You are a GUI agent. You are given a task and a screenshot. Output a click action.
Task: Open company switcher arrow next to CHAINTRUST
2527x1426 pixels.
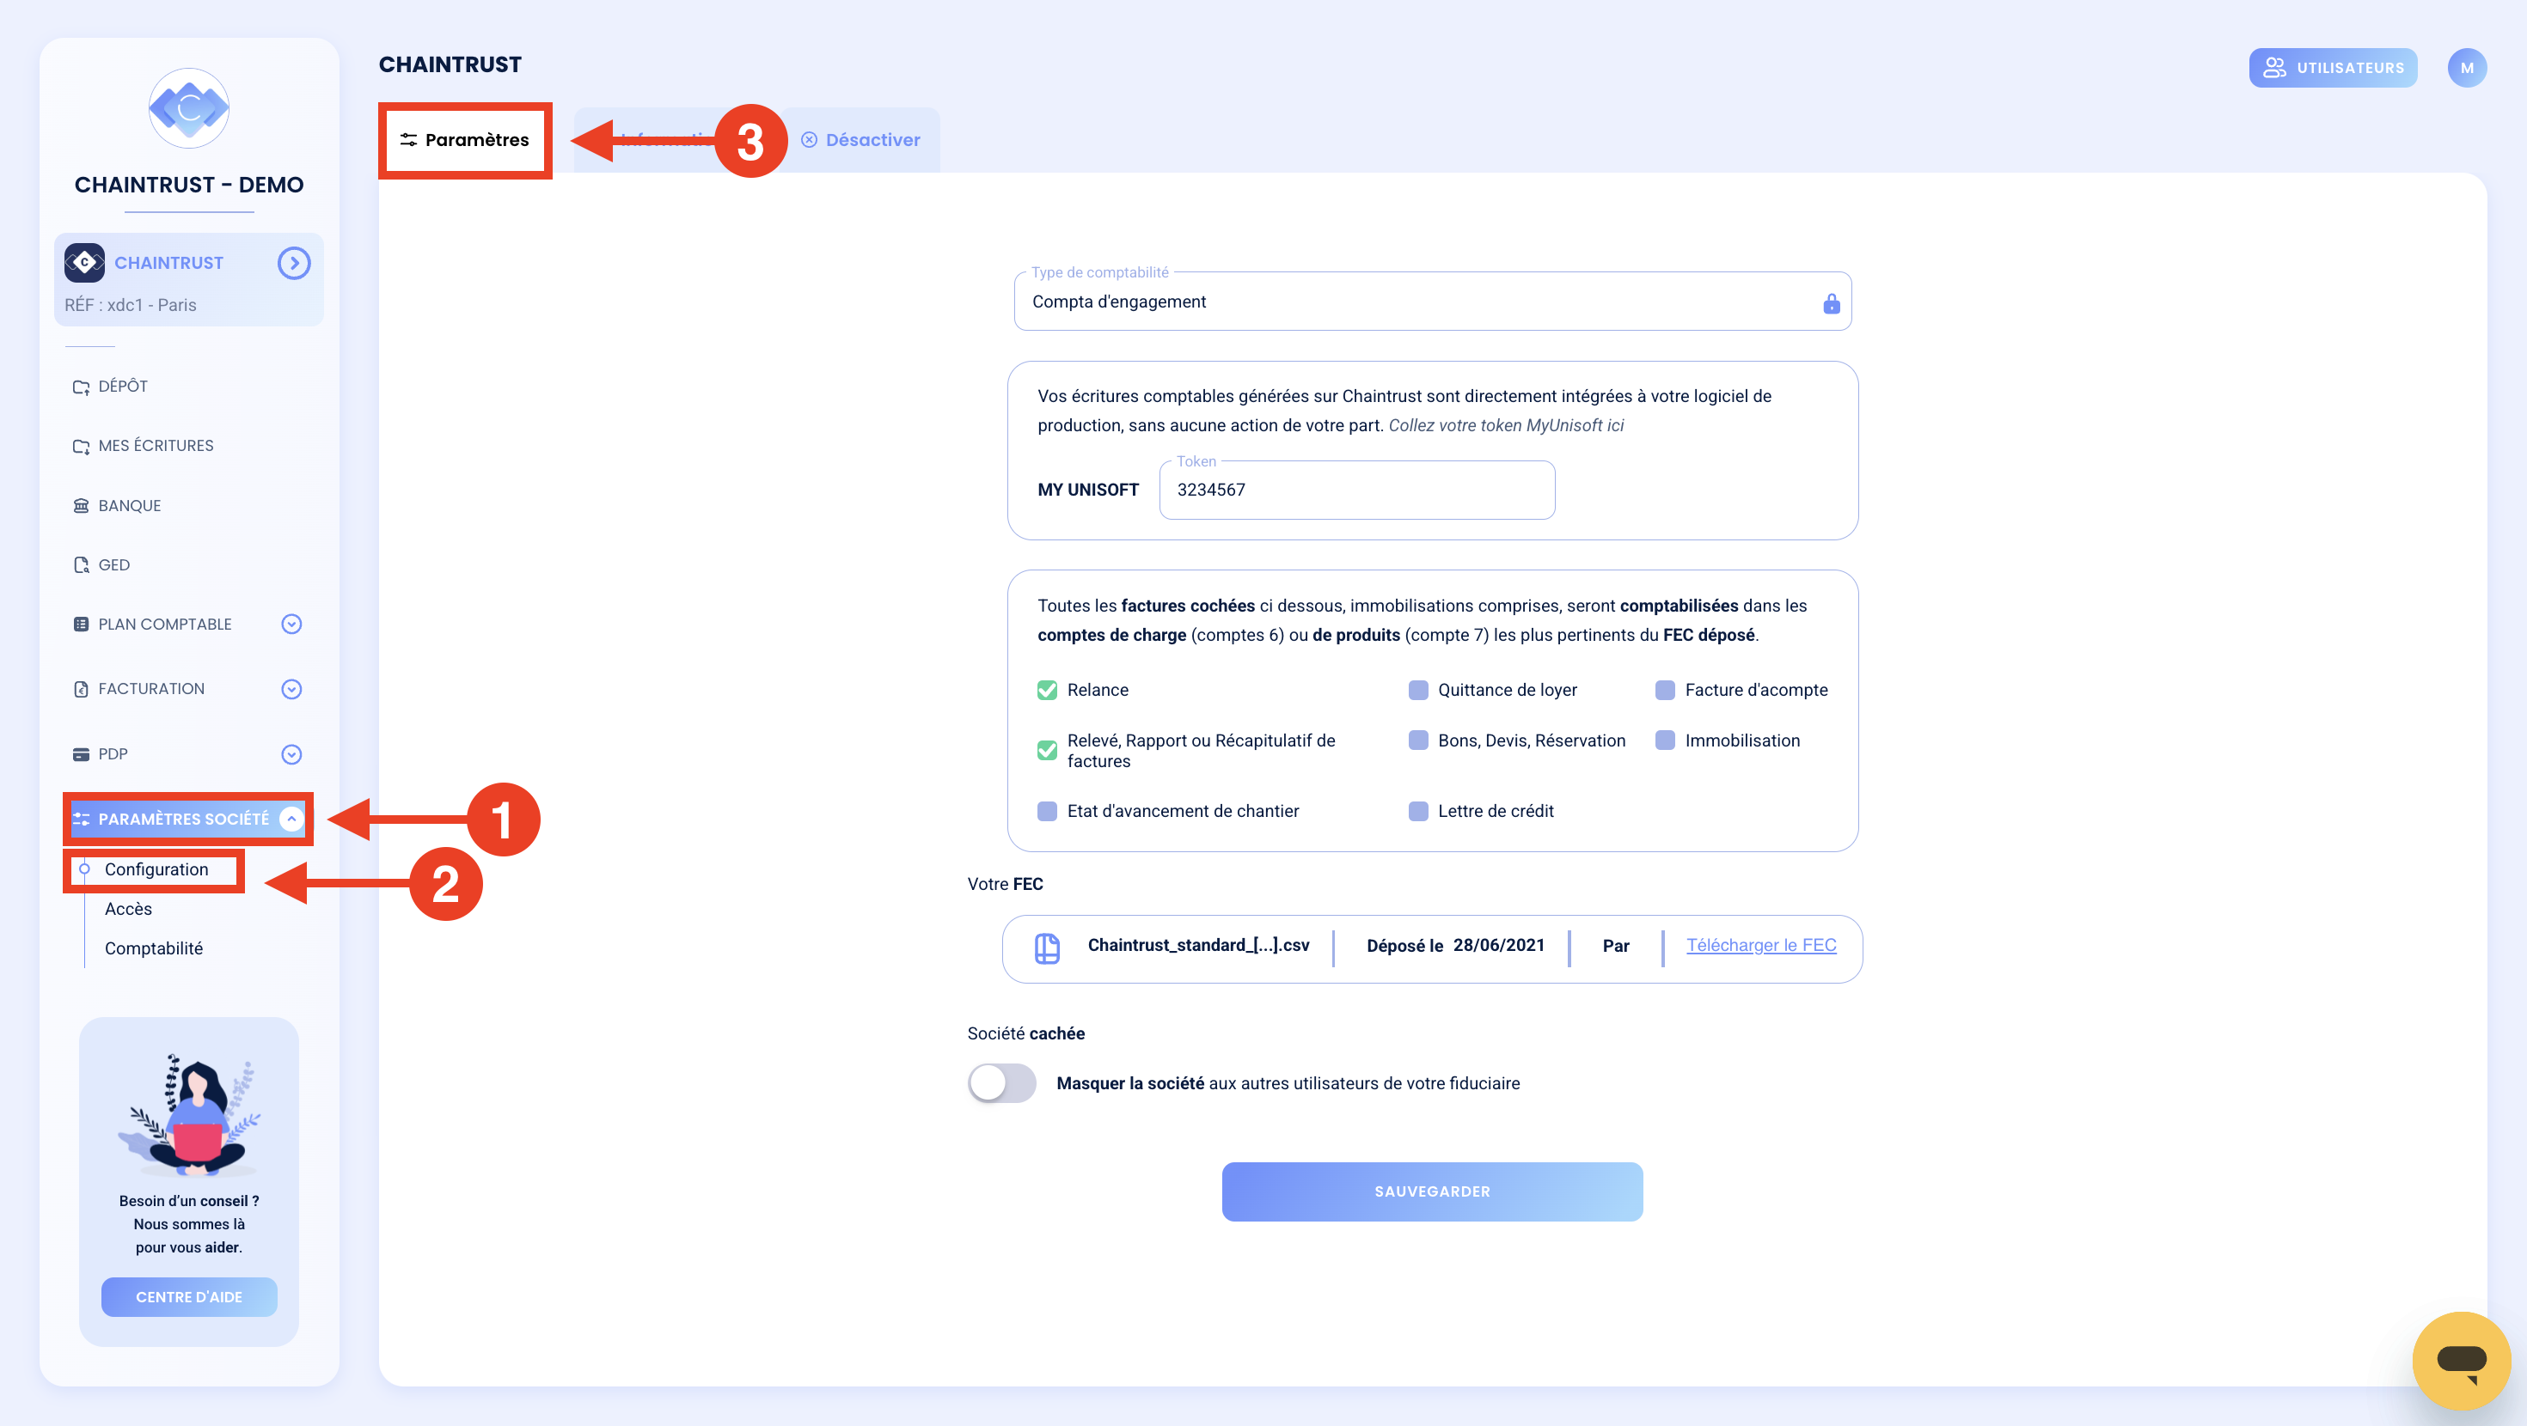tap(294, 263)
